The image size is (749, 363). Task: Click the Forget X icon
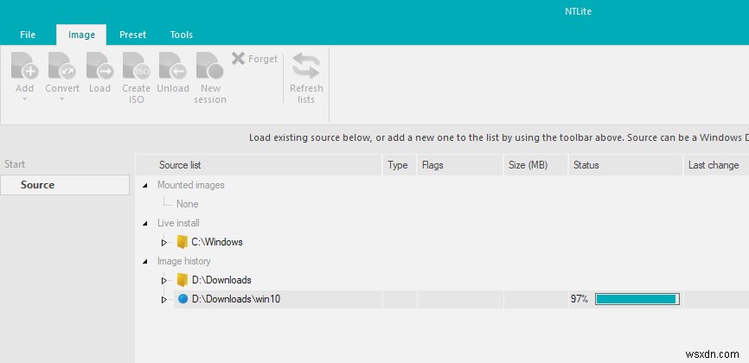(238, 58)
